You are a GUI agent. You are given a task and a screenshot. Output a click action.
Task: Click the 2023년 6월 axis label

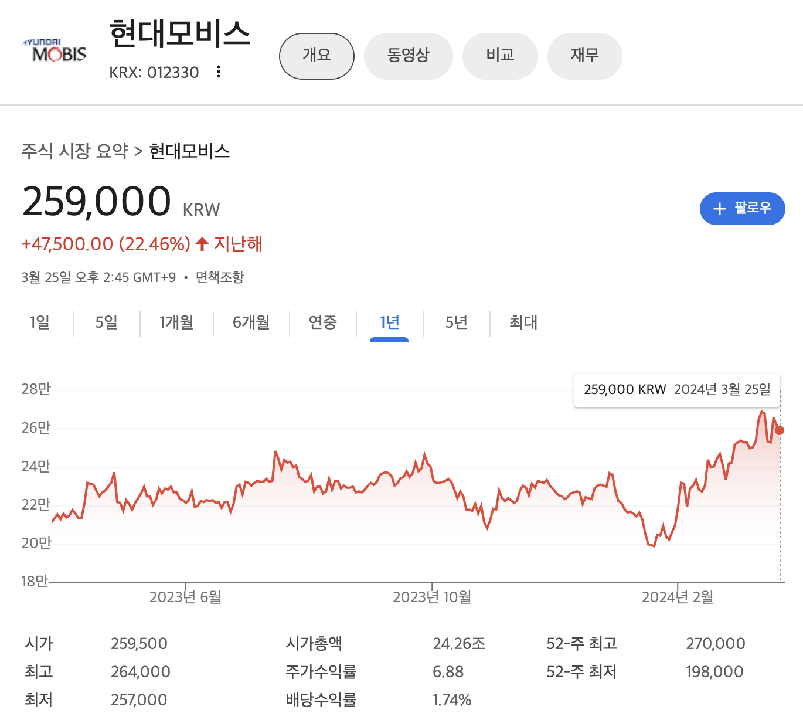(185, 597)
